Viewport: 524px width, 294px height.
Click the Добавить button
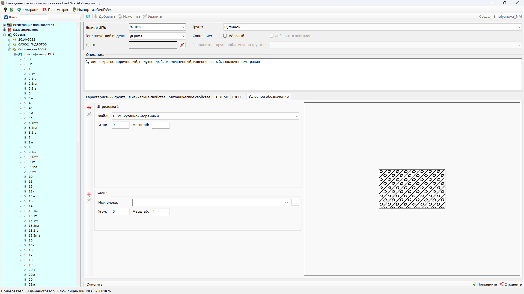click(105, 17)
